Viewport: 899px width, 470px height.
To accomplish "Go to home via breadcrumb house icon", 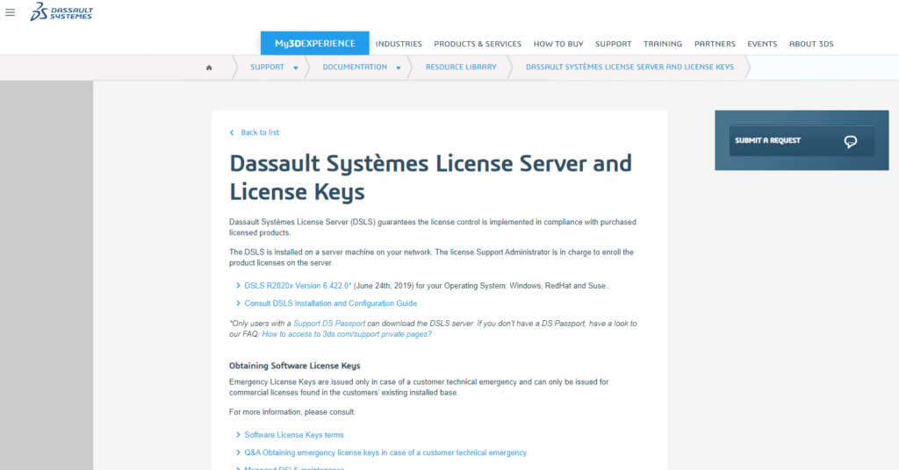I will click(x=209, y=68).
